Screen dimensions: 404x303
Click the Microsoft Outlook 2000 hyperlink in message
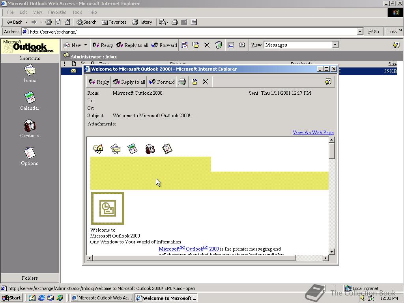(189, 249)
